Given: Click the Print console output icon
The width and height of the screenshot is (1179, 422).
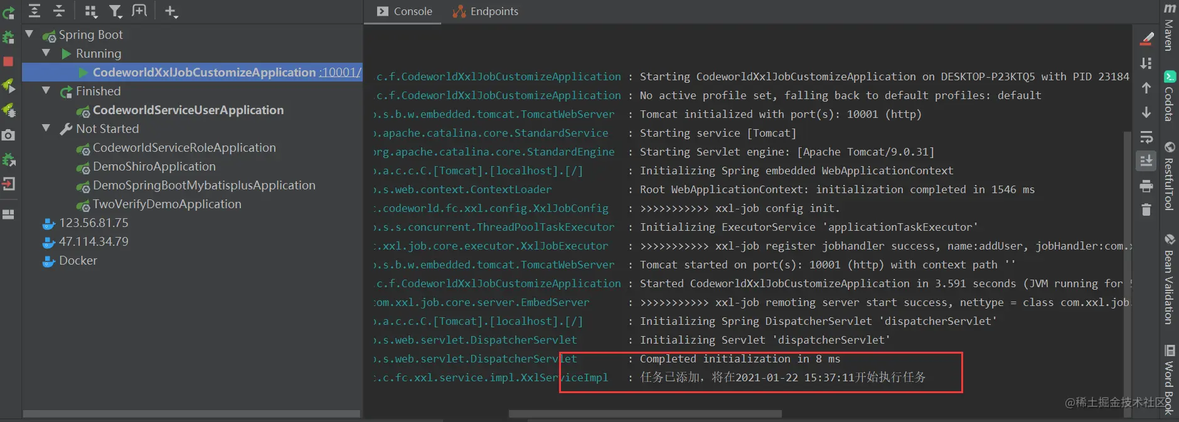Looking at the screenshot, I should pos(1146,186).
